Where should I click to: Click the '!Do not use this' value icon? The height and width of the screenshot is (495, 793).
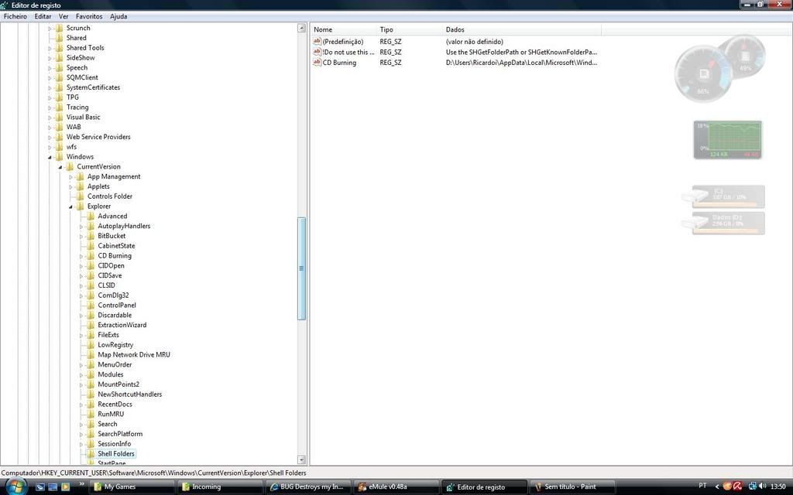pyautogui.click(x=317, y=52)
